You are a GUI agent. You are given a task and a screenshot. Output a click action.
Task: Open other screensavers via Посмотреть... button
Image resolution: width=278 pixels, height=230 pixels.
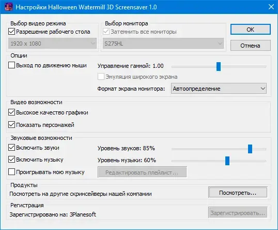click(238, 193)
